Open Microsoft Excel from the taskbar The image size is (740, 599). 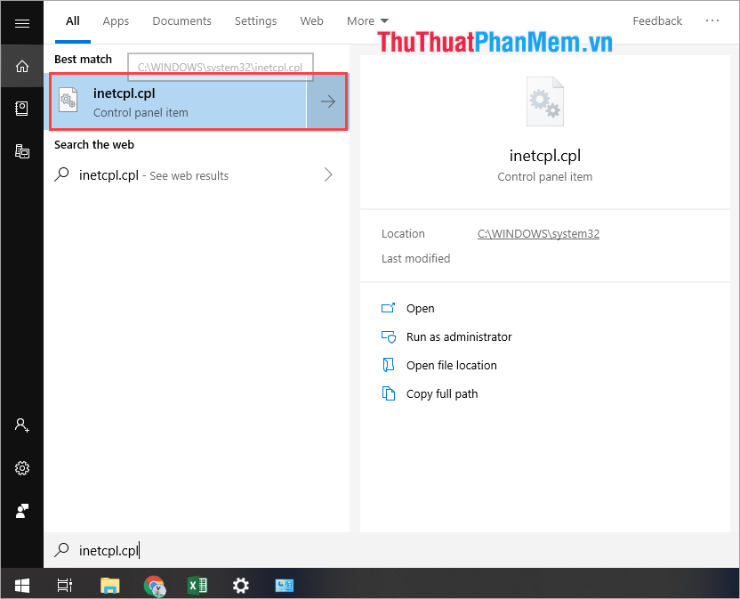tap(197, 585)
